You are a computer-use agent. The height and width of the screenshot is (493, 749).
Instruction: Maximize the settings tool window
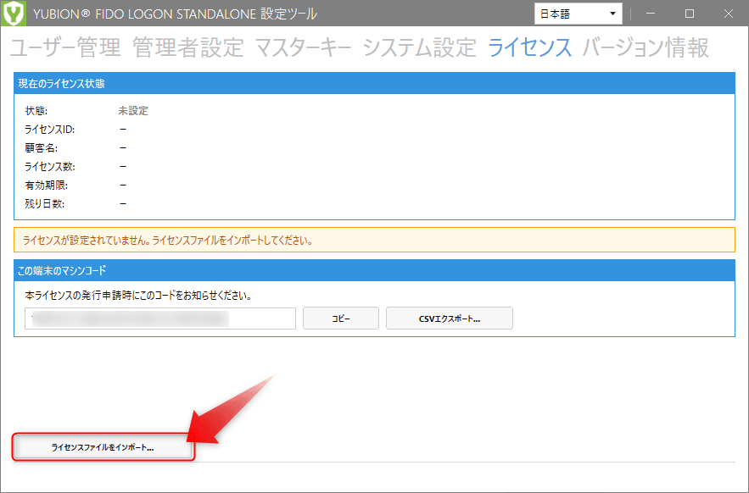click(x=690, y=14)
